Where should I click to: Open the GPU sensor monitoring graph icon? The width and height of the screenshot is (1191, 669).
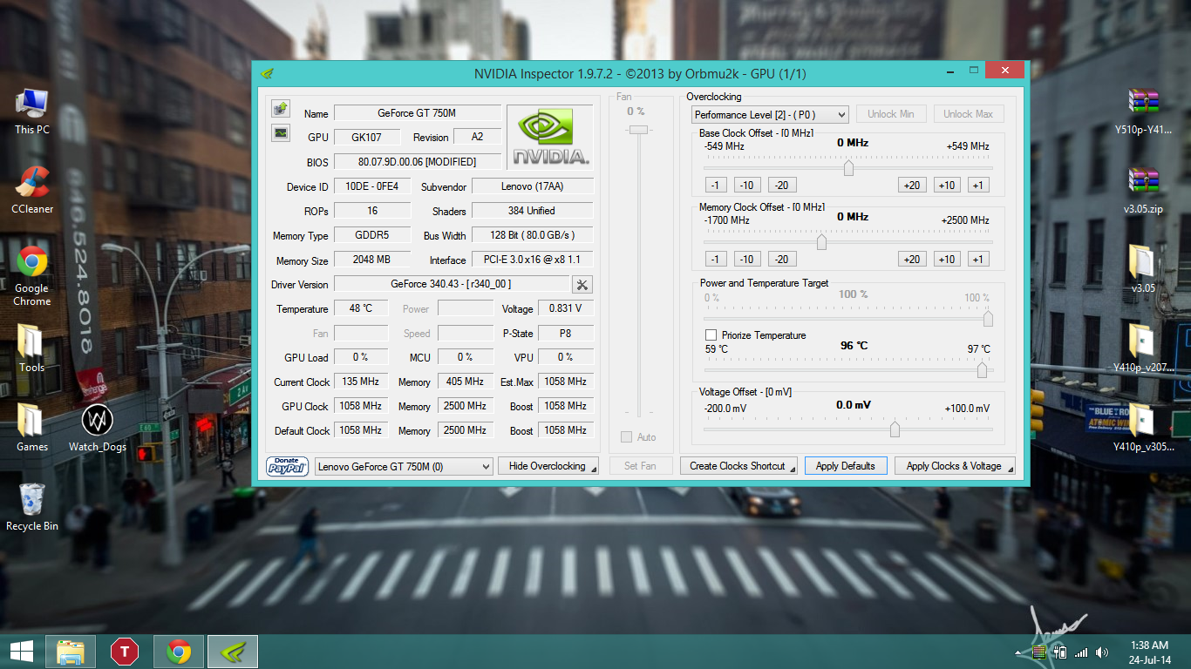[280, 132]
